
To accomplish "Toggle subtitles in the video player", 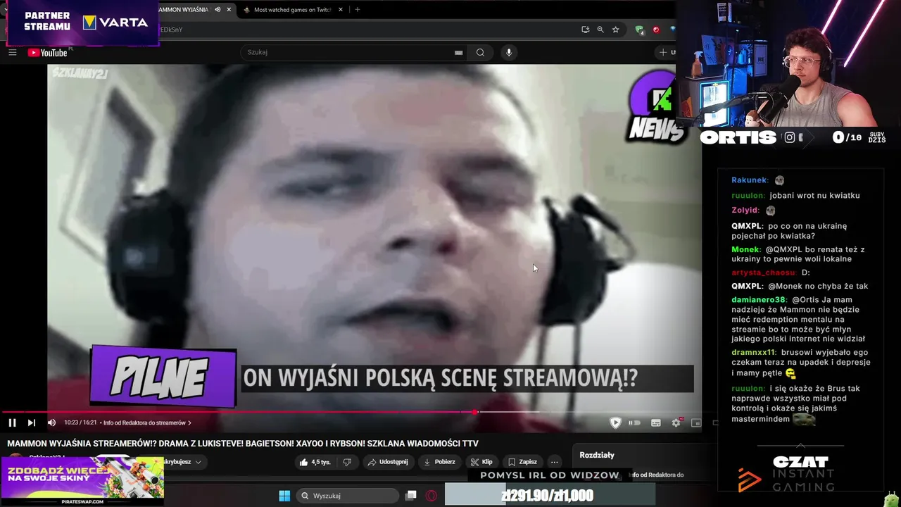I will 656,423.
